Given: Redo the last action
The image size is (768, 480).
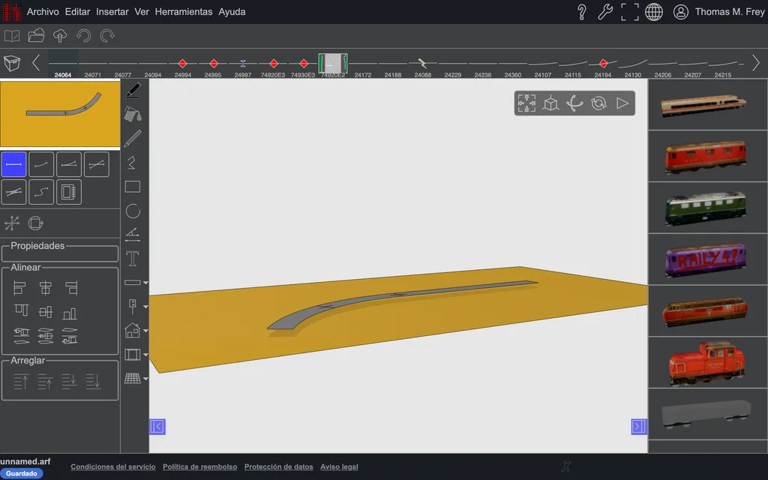Looking at the screenshot, I should pos(107,36).
